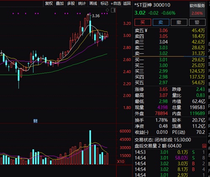The image size is (210, 177).
Task: Open 软件服务 sector box
Action: click(197, 10)
